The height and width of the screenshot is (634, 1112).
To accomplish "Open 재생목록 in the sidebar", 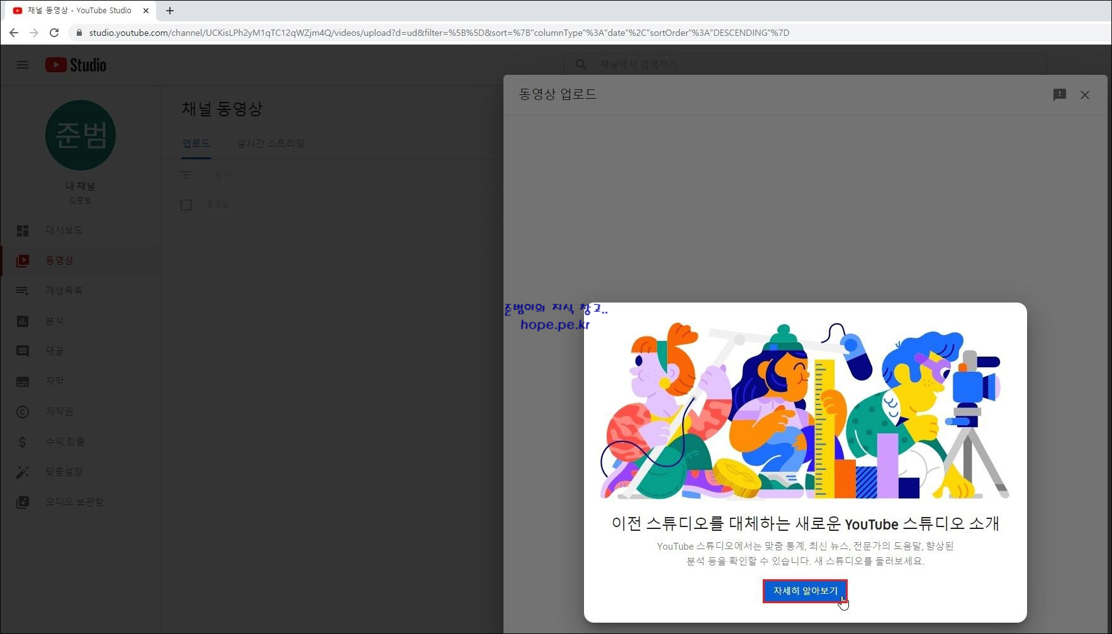I will pos(81,291).
